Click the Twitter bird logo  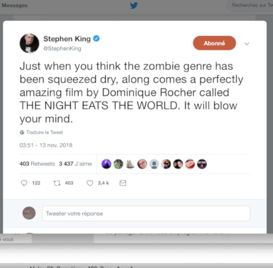133,6
